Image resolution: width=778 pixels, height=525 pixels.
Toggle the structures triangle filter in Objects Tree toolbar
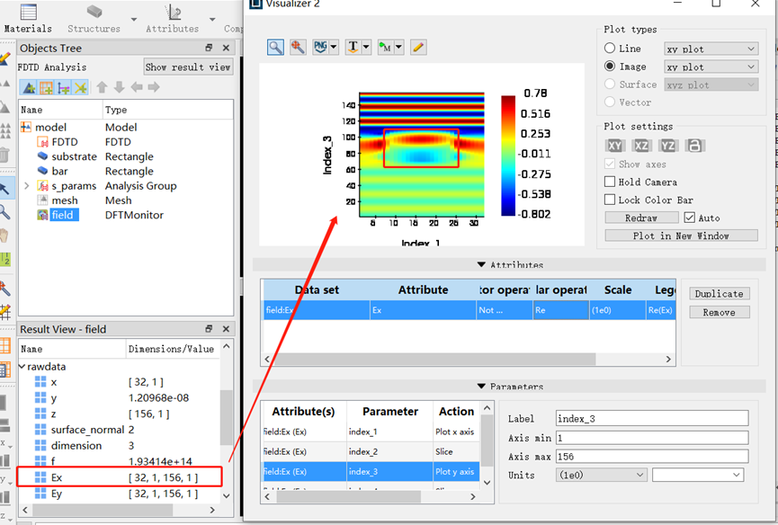click(30, 88)
